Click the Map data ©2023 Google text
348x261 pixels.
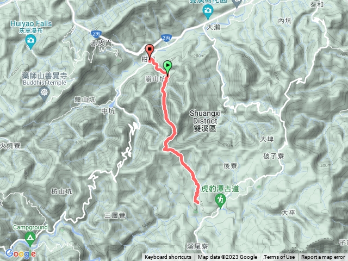pos(227,257)
